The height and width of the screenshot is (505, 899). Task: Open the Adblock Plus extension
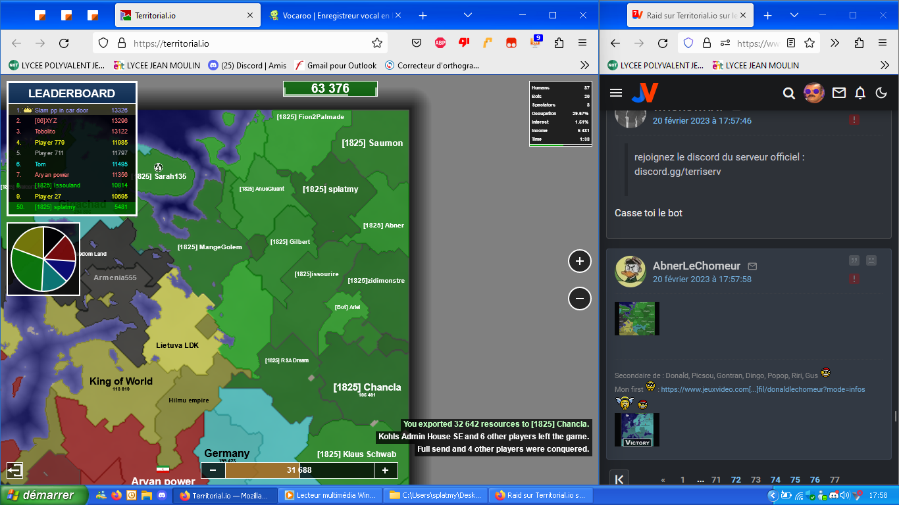[x=440, y=43]
